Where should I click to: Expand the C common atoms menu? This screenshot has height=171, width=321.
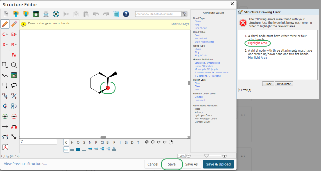[5, 34]
